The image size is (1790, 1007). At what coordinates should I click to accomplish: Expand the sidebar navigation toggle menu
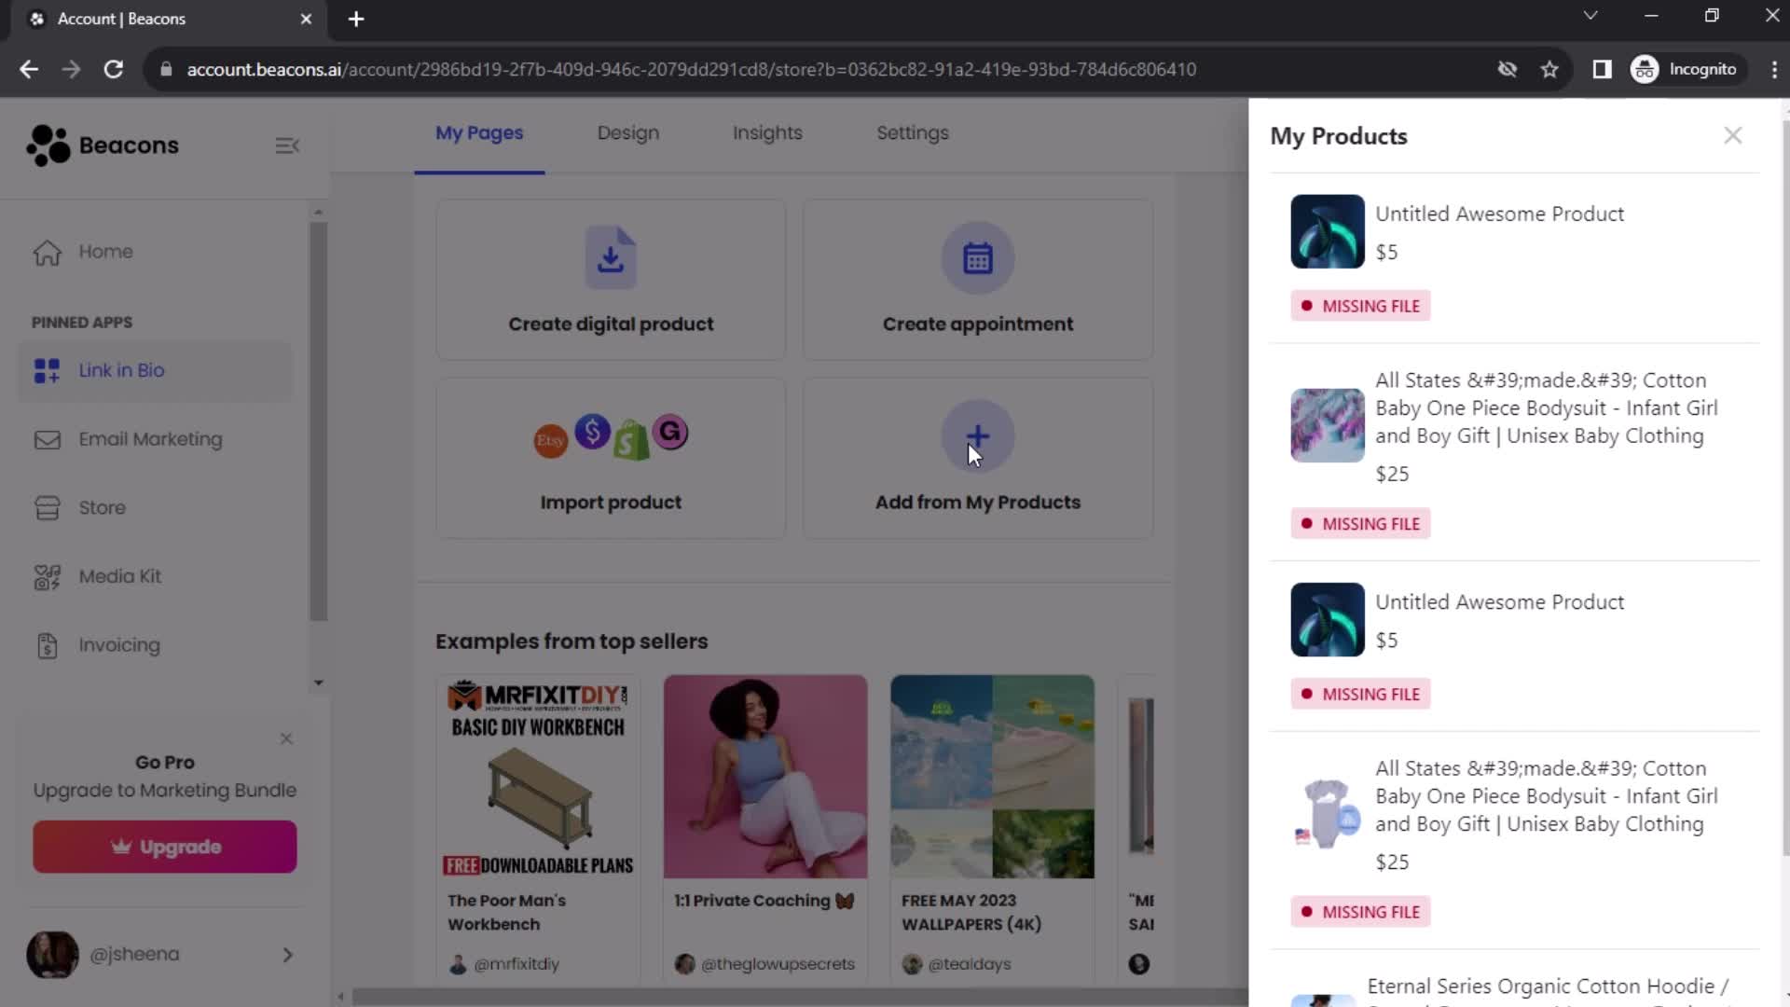pyautogui.click(x=288, y=145)
